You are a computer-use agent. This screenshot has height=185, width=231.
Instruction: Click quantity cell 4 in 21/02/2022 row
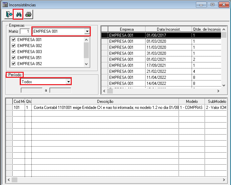pyautogui.click(x=207, y=71)
